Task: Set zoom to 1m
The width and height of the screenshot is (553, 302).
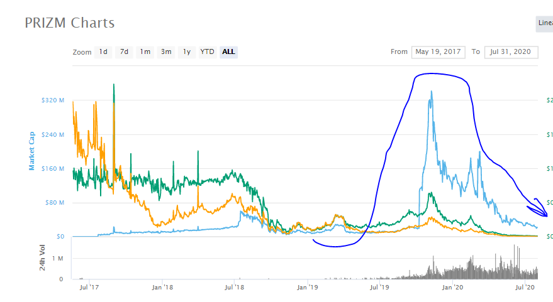Action: tap(145, 52)
